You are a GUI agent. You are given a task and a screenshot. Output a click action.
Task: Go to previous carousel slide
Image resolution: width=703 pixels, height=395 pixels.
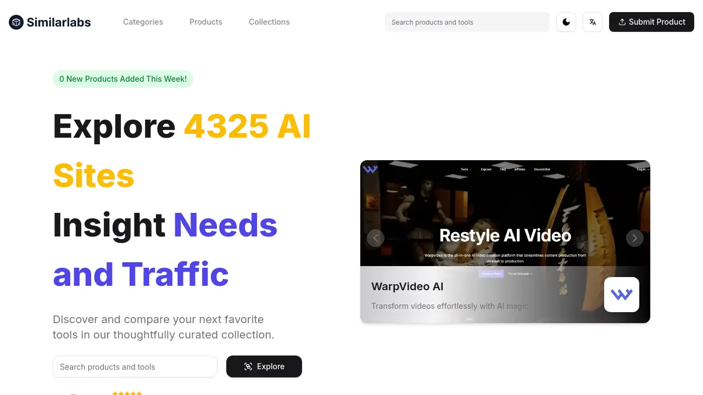tap(376, 238)
